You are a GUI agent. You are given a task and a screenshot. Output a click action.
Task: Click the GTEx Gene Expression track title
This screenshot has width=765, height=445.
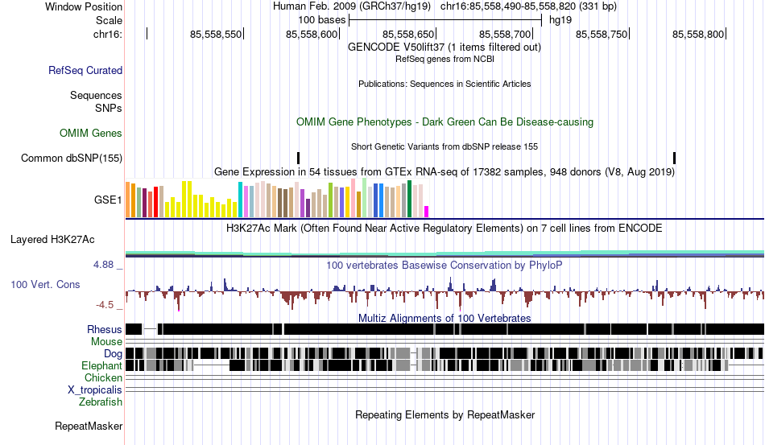(445, 172)
